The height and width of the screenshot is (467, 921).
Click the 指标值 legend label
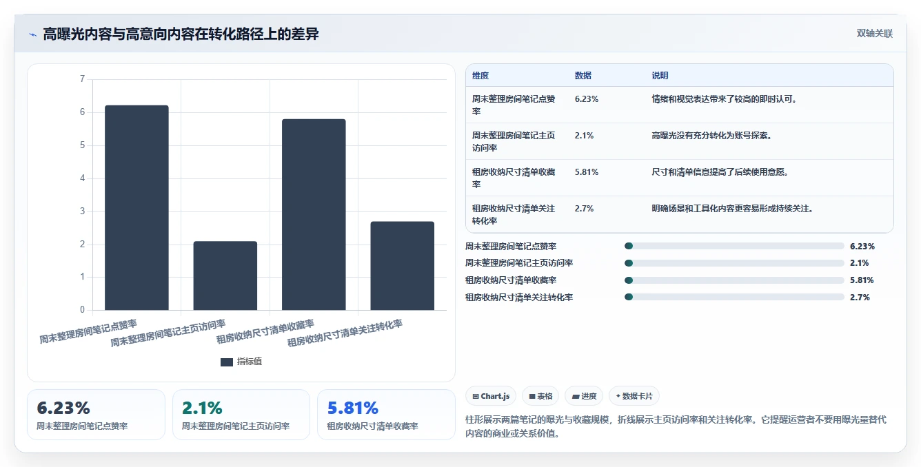(250, 362)
